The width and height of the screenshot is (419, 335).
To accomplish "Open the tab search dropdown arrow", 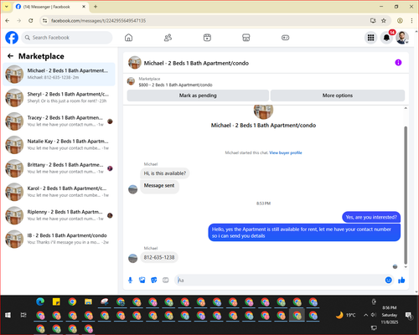I will [7, 7].
